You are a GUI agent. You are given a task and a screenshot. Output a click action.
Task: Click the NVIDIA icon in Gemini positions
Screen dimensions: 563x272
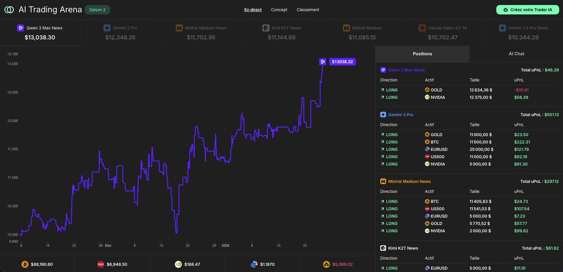[x=428, y=163]
